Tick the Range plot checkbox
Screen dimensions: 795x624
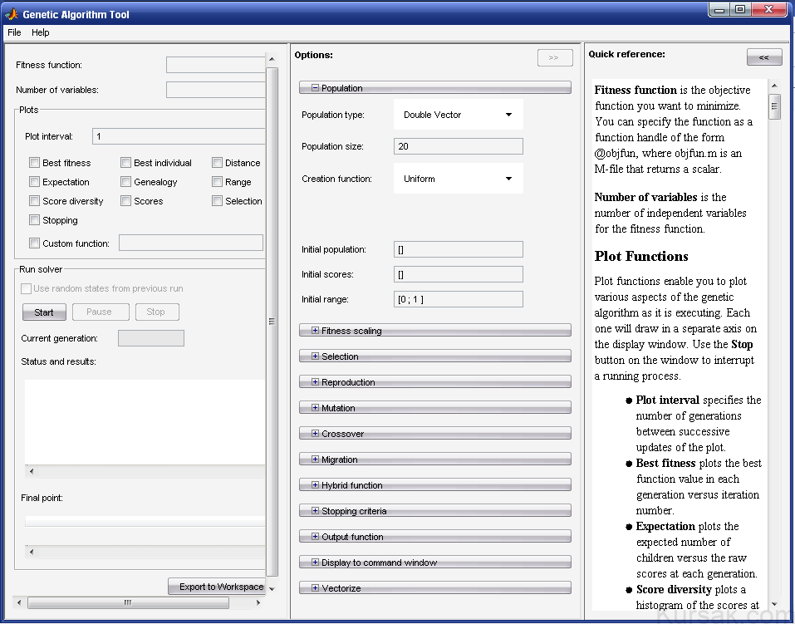(217, 182)
